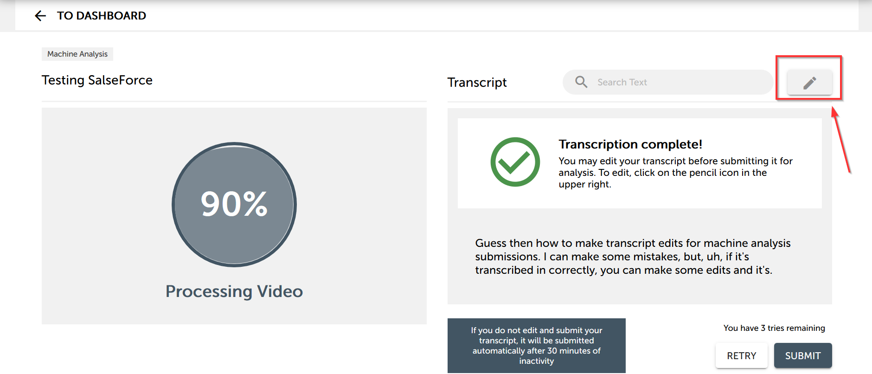Click the edit instructions message text

point(675,173)
